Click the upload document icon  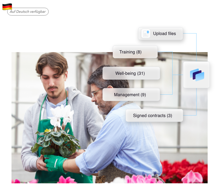point(146,34)
